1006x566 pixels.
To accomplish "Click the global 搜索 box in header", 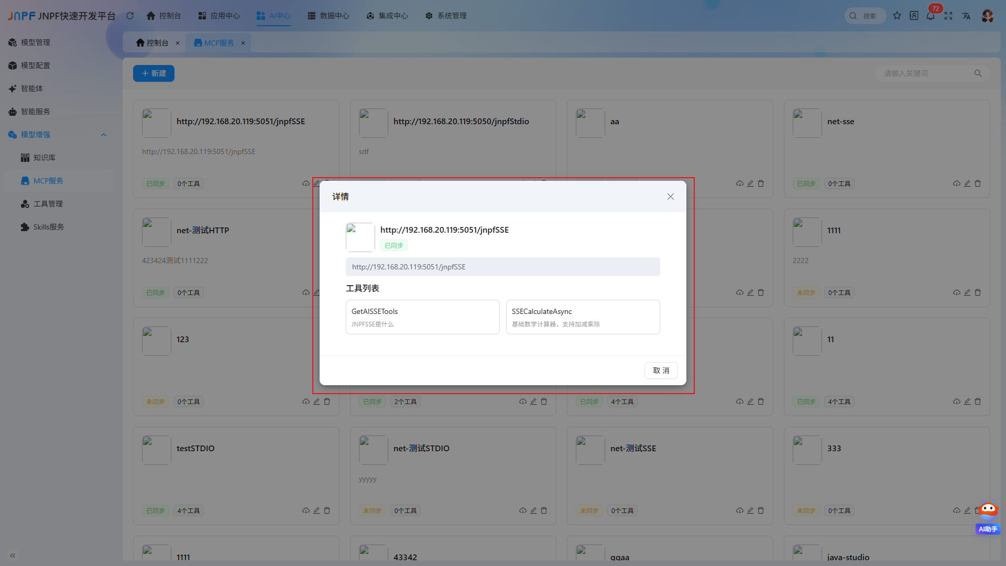I will coord(865,16).
